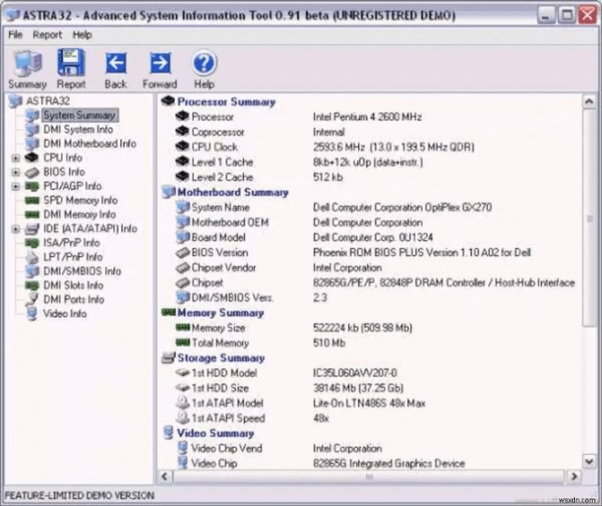The image size is (602, 506).
Task: Click the IDE (ATA/ATAPI) Info drive icon
Action: click(32, 229)
